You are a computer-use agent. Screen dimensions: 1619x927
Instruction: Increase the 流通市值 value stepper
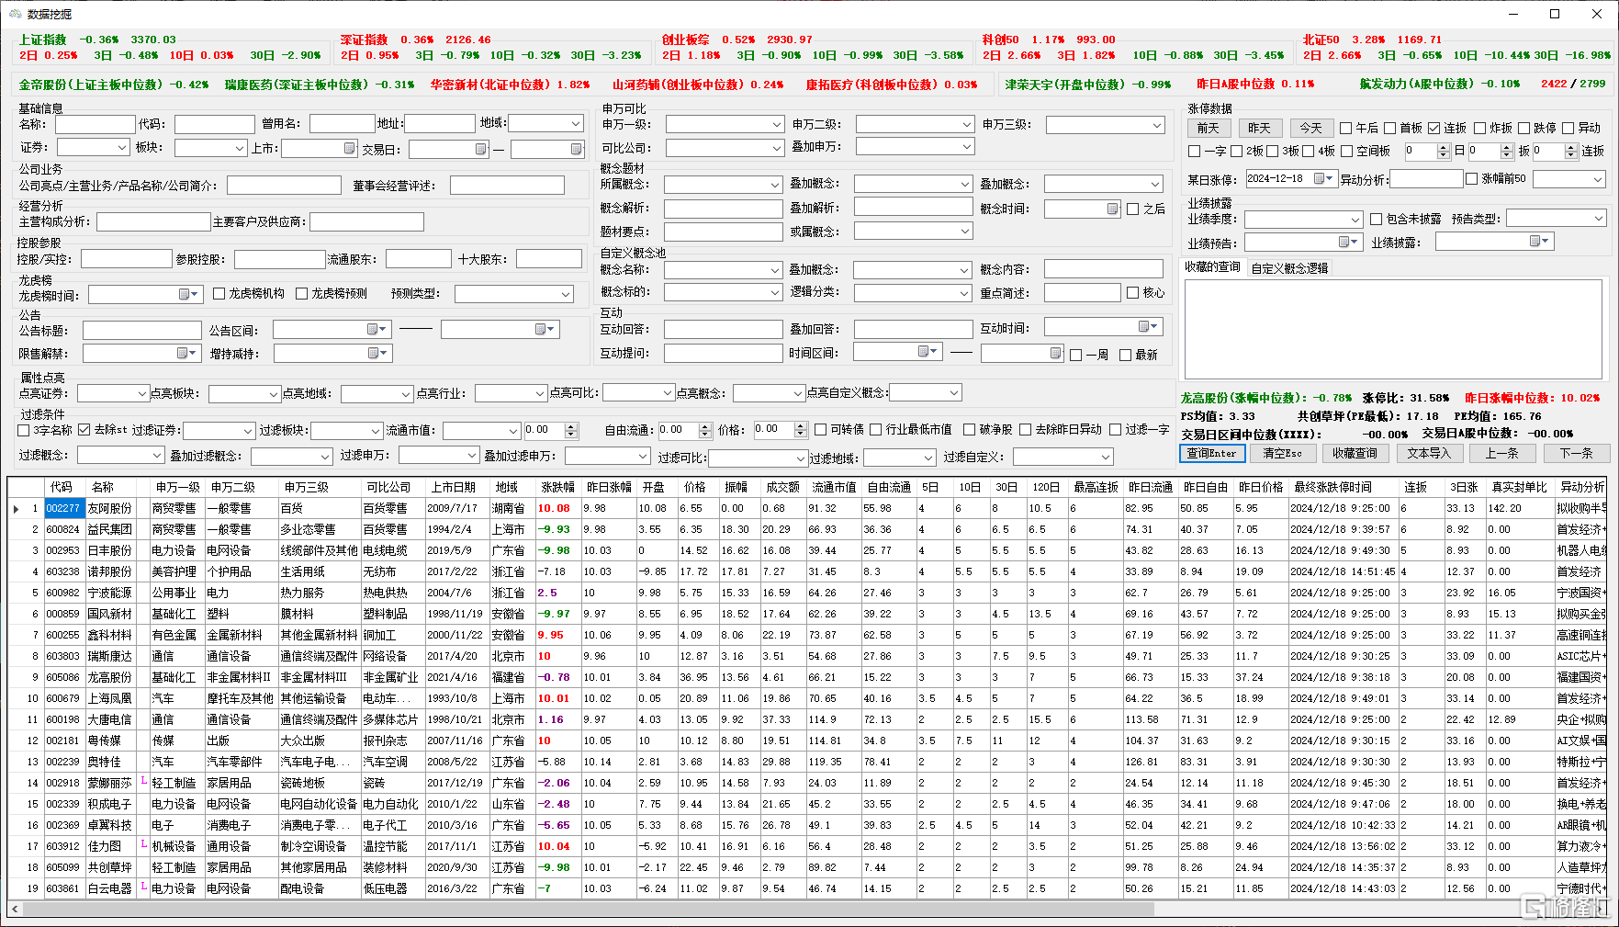coord(571,426)
